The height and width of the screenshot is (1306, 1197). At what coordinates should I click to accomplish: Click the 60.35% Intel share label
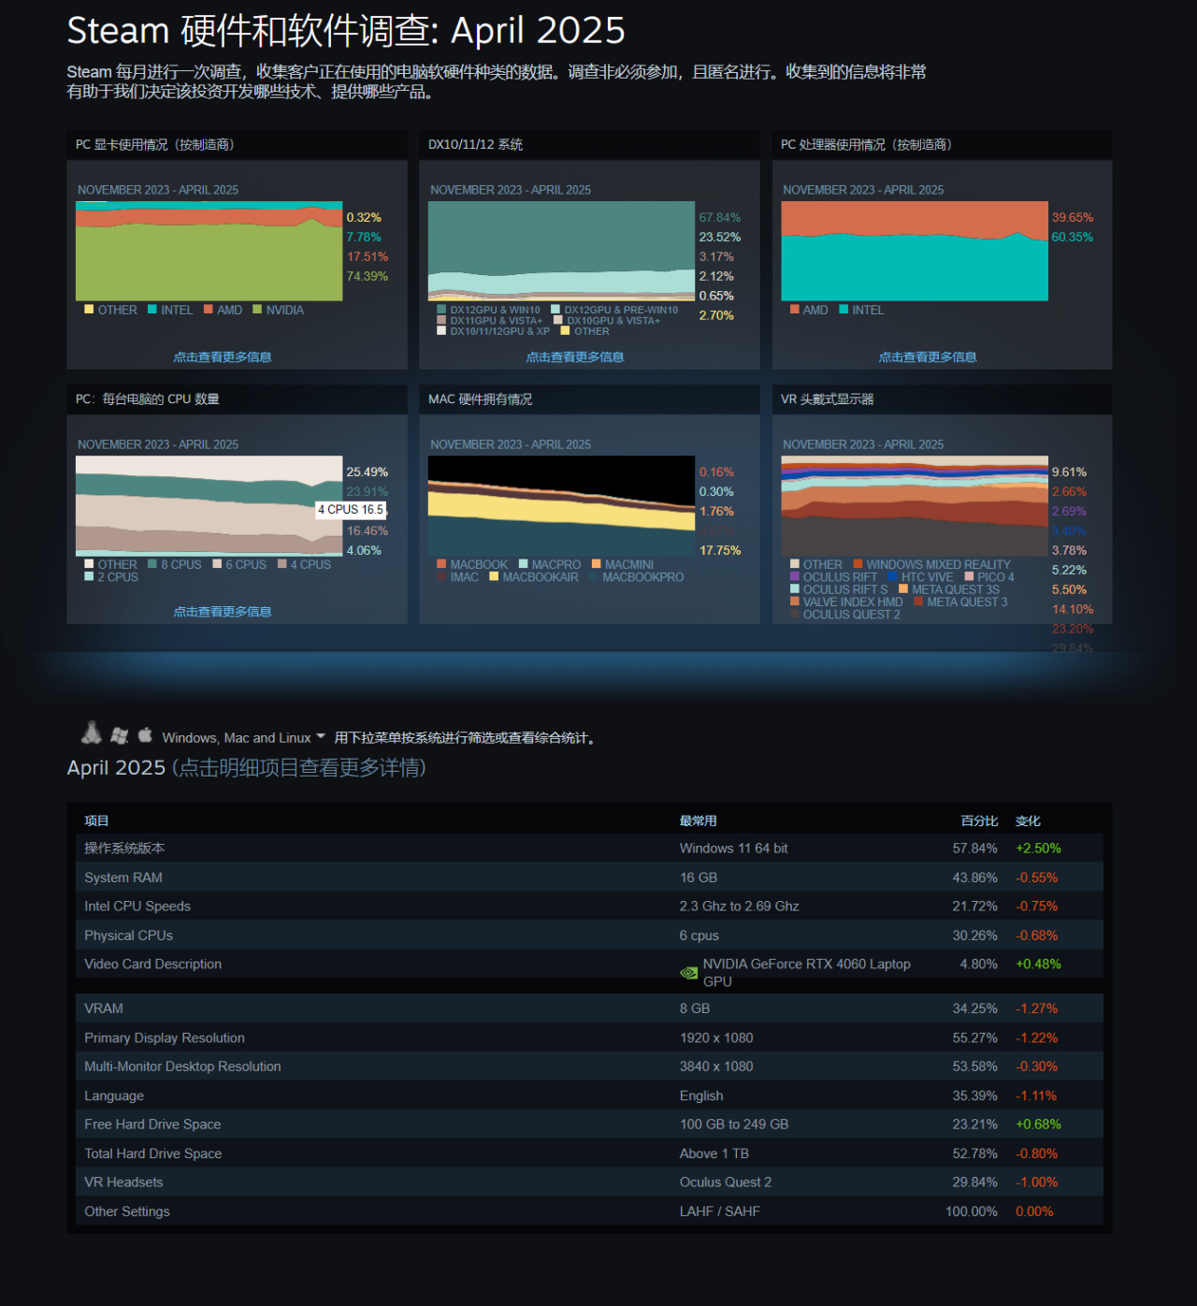pyautogui.click(x=1073, y=237)
